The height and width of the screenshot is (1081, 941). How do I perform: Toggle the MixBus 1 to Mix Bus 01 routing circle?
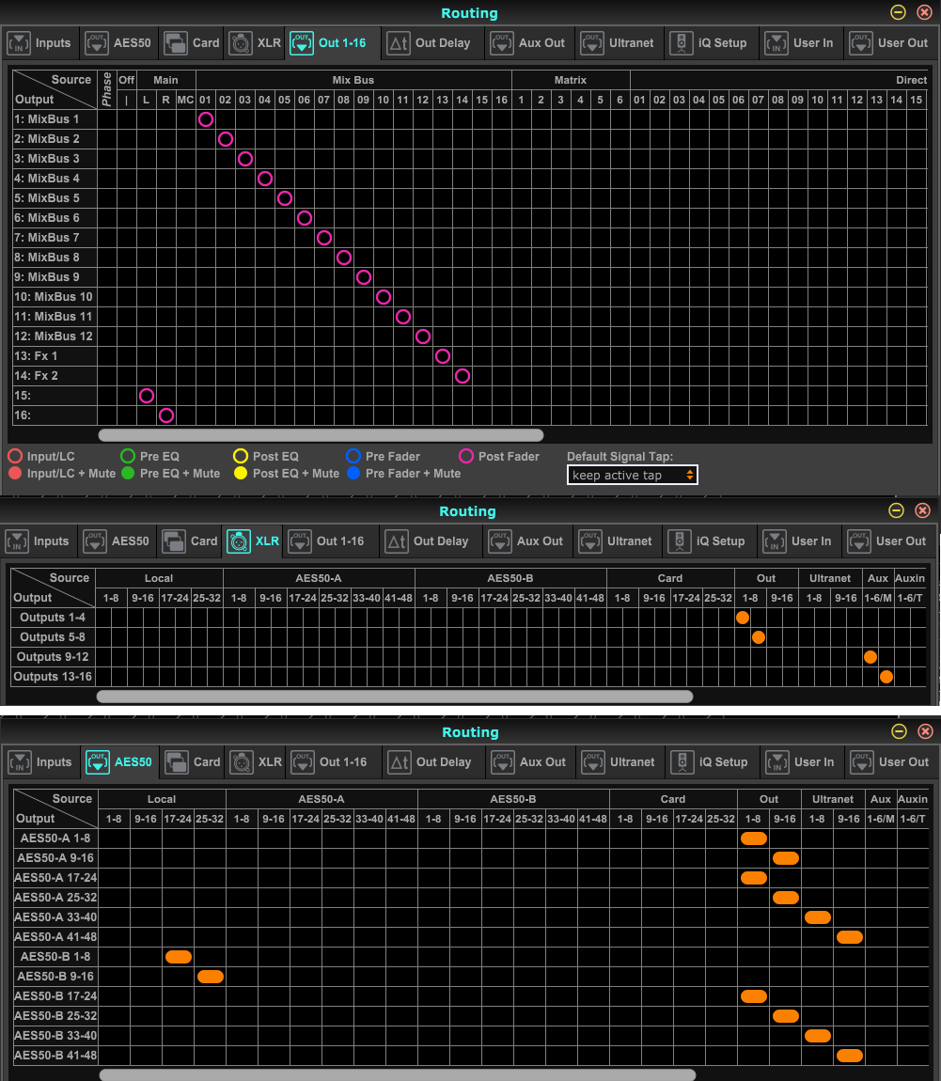[206, 119]
